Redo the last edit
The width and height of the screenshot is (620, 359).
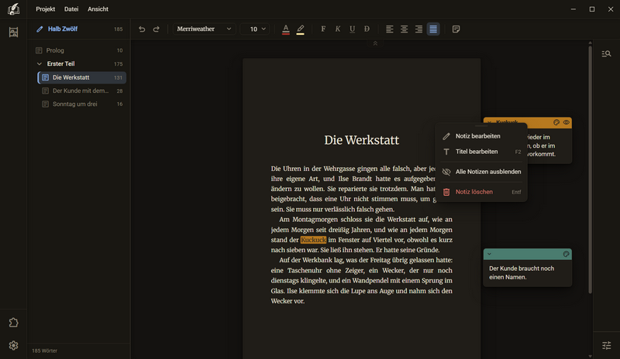point(157,29)
